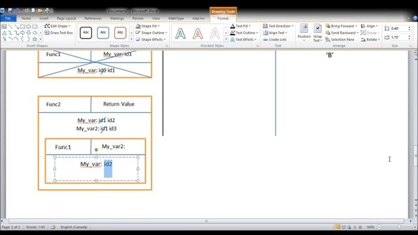Open the File tab
This screenshot has width=418, height=235.
pos(8,18)
